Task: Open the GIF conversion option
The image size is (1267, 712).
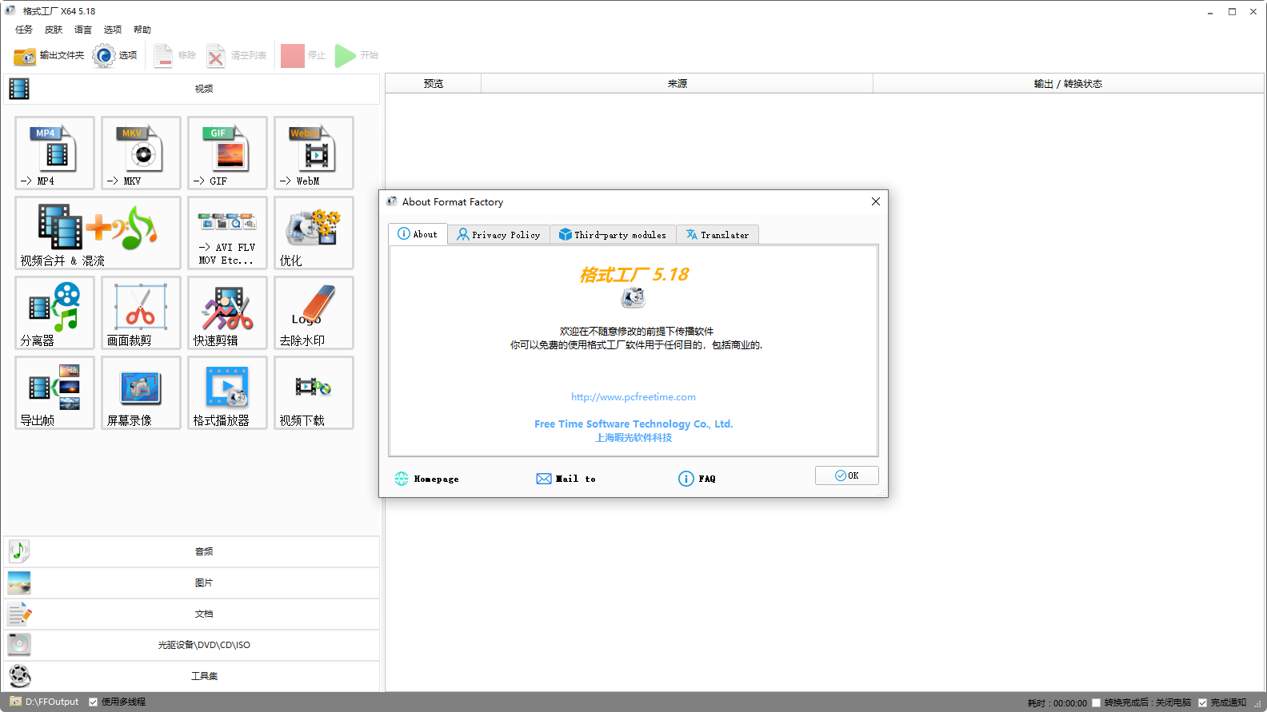Action: click(x=227, y=153)
